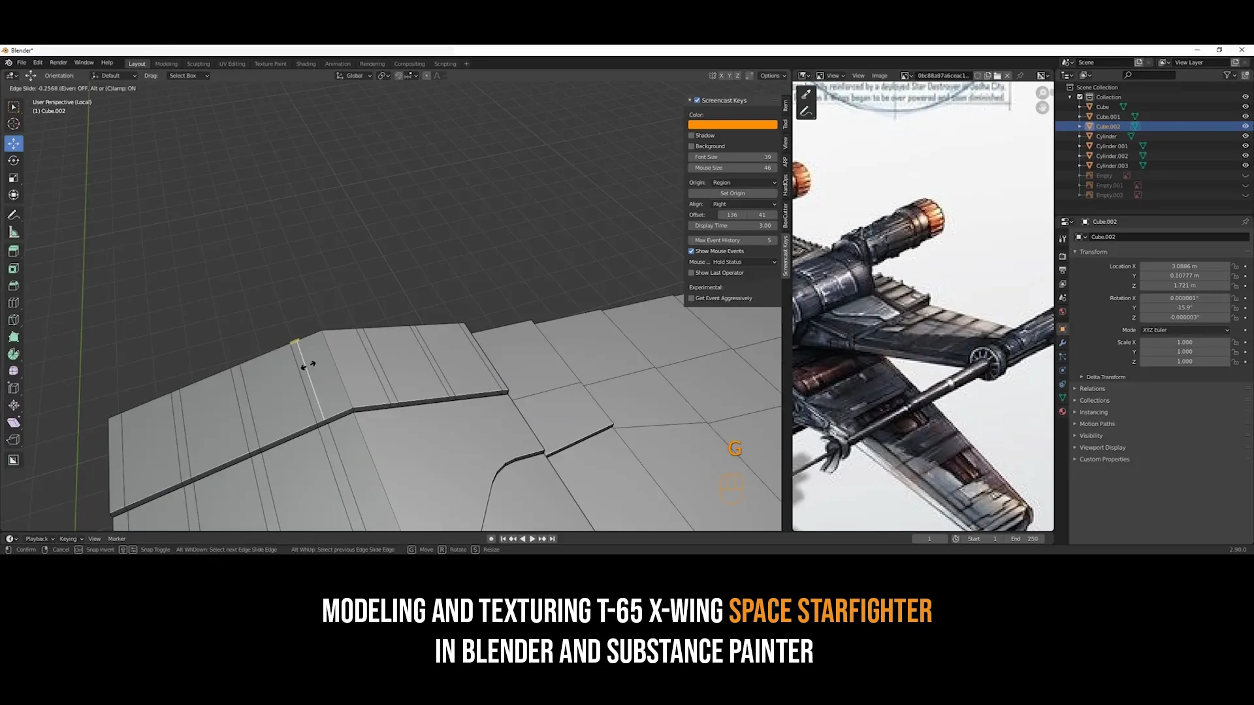Uncheck Show Mouse Events
Image resolution: width=1254 pixels, height=705 pixels.
click(692, 251)
